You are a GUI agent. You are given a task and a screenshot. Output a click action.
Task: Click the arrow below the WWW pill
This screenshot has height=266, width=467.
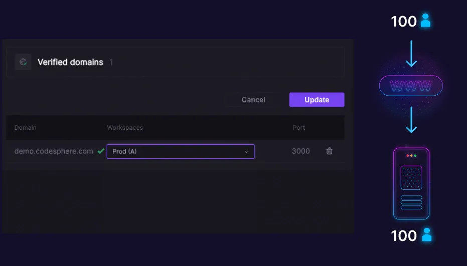(x=411, y=120)
